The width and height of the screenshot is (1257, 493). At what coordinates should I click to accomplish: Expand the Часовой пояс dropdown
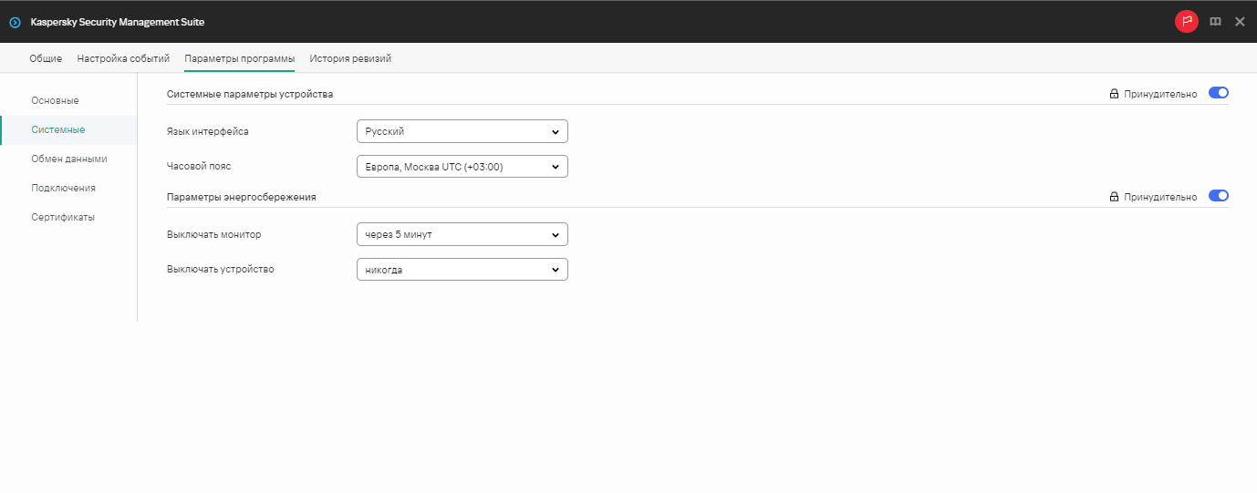(462, 167)
